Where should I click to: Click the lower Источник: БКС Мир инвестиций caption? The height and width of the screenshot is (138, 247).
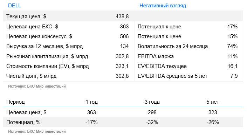coord(37,131)
